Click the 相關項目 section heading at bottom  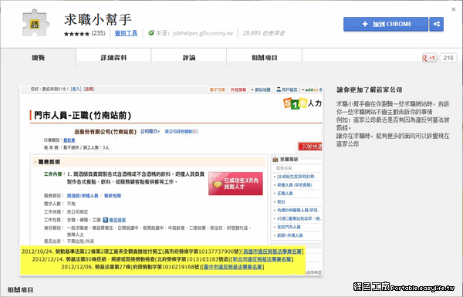pos(20,289)
